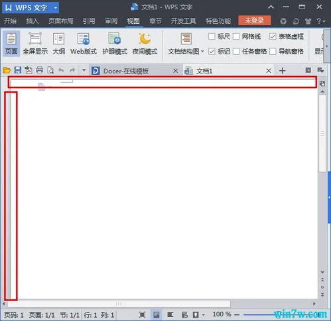Click next page double arrow below scrollbar
The image size is (331, 321).
[x=322, y=295]
